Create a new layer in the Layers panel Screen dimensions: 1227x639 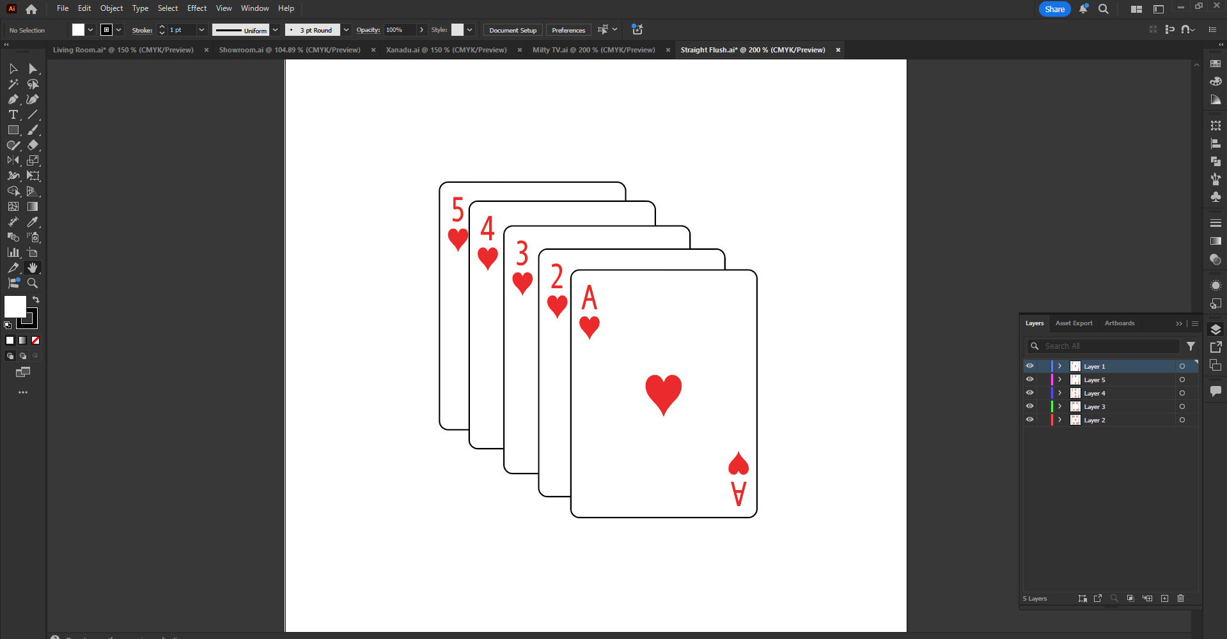point(1164,598)
